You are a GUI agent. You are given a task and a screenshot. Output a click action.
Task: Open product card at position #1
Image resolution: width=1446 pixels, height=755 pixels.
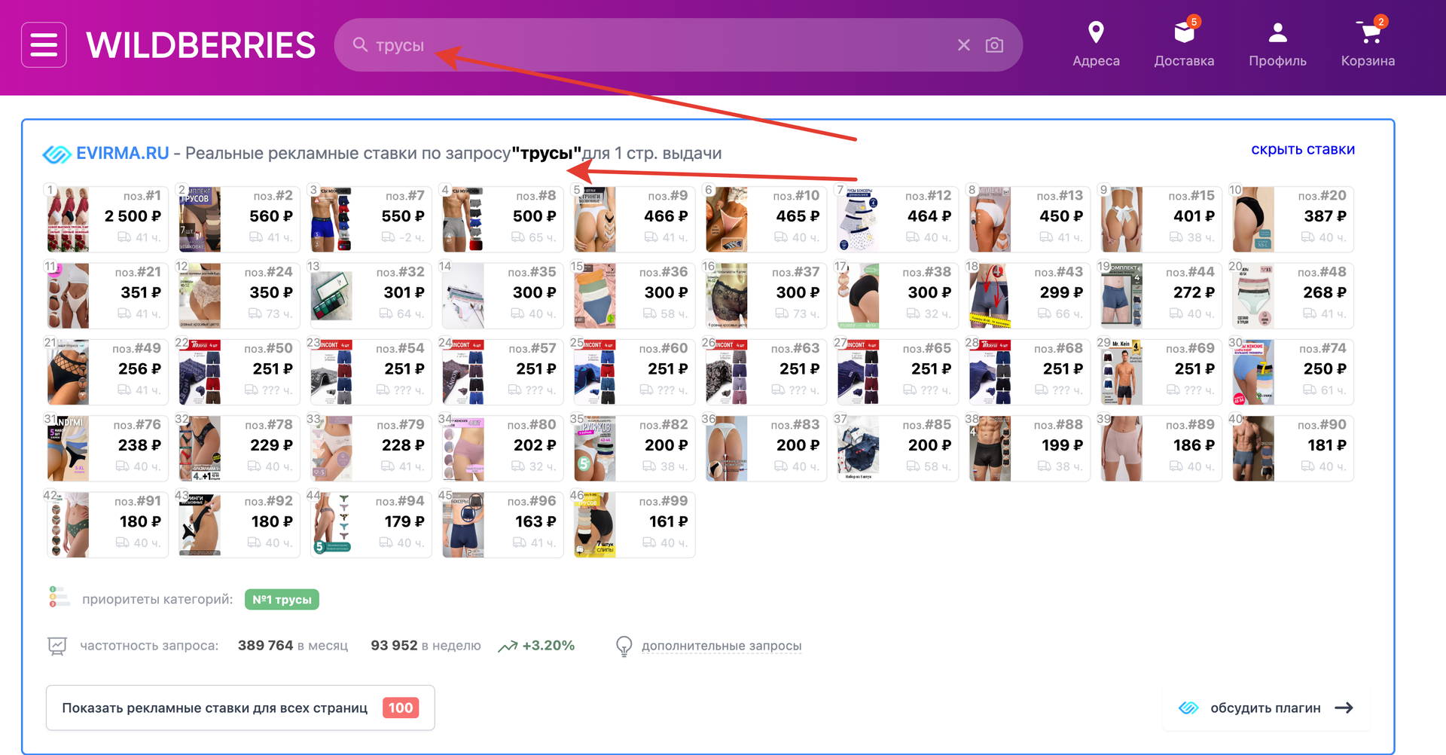106,219
